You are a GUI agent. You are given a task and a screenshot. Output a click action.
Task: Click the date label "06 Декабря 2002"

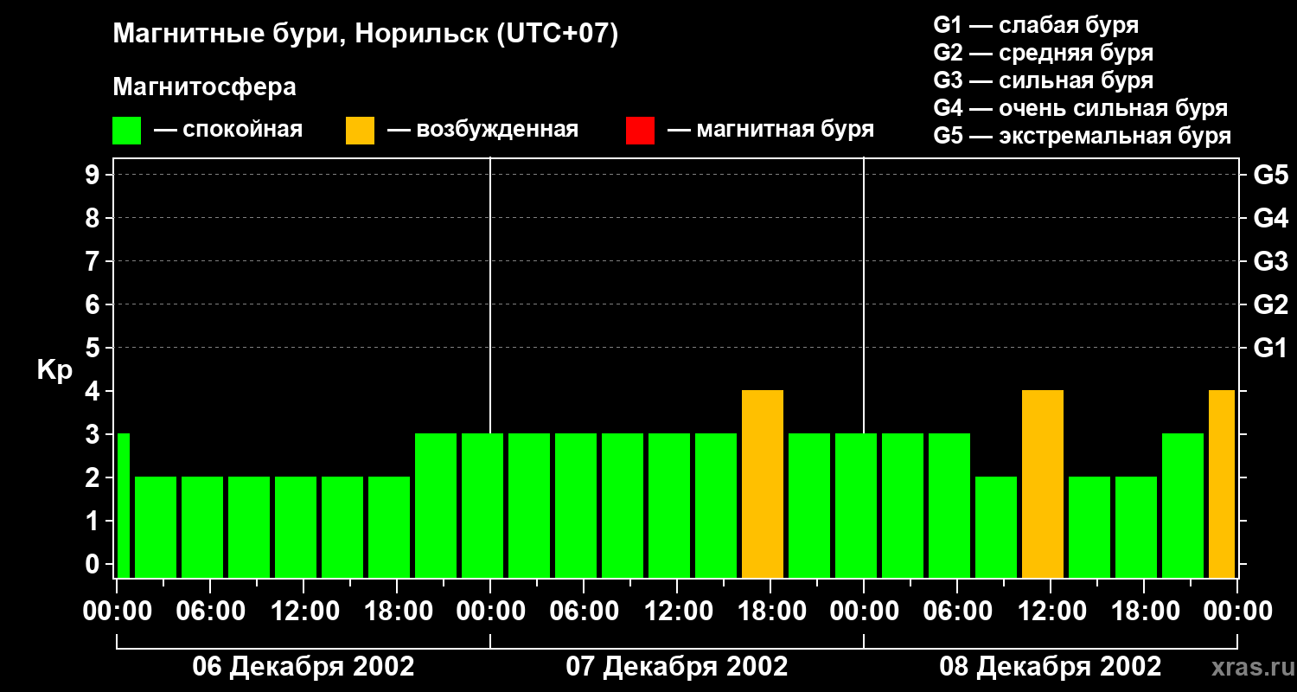[x=303, y=667]
